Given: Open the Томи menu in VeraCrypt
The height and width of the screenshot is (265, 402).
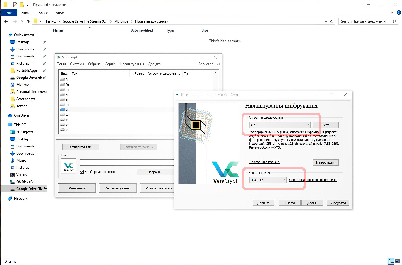Looking at the screenshot, I should pyautogui.click(x=61, y=64).
